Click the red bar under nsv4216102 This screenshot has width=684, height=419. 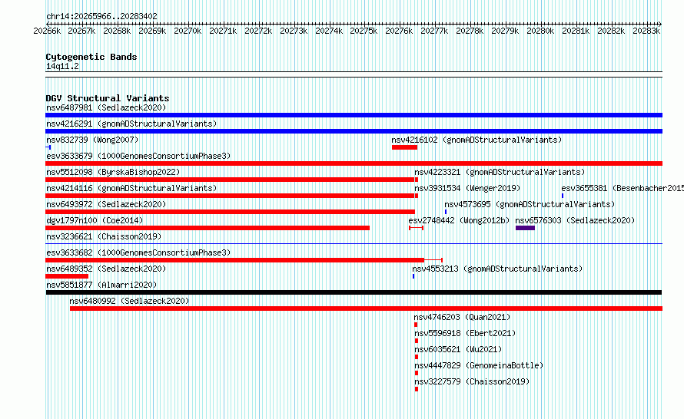(404, 147)
